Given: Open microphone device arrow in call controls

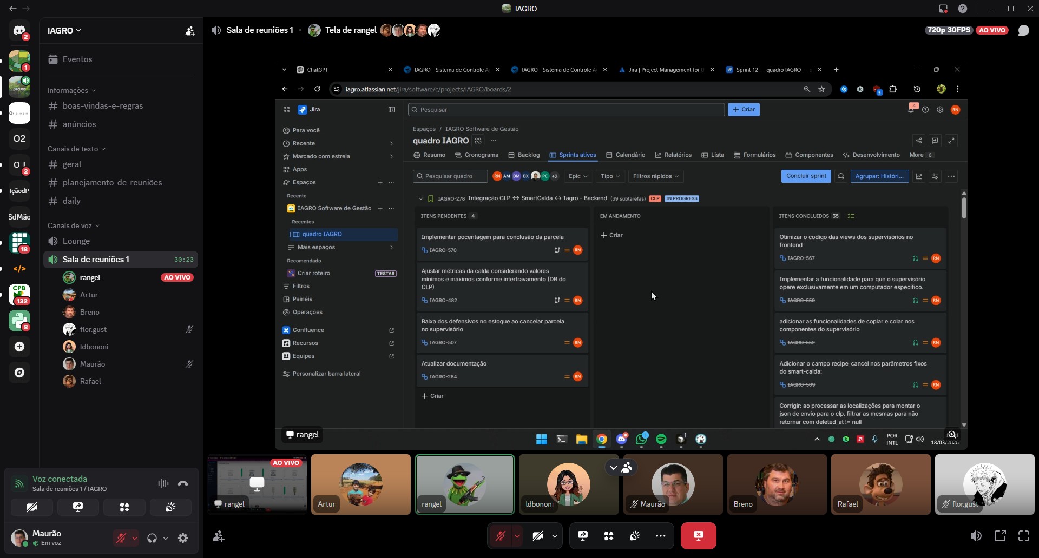Looking at the screenshot, I should [517, 536].
